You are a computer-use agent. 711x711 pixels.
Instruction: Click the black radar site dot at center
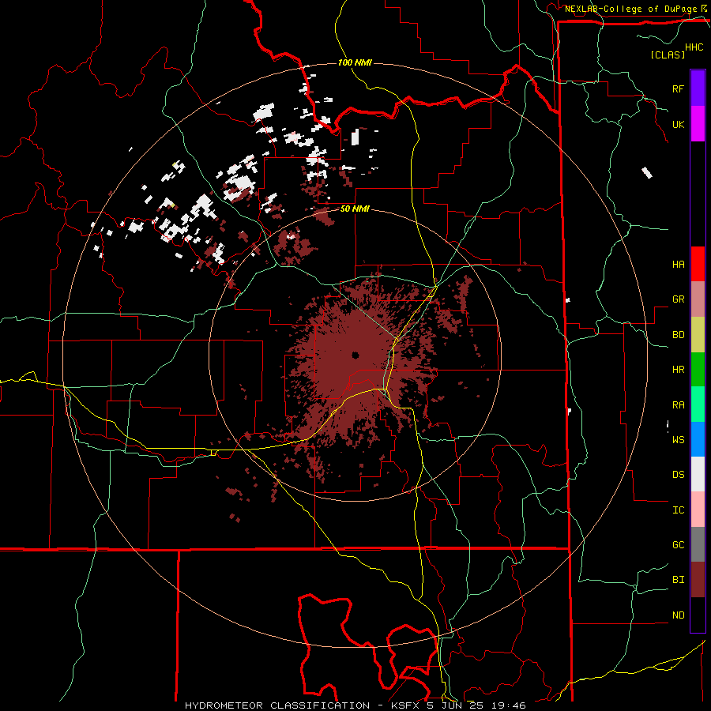coord(355,355)
